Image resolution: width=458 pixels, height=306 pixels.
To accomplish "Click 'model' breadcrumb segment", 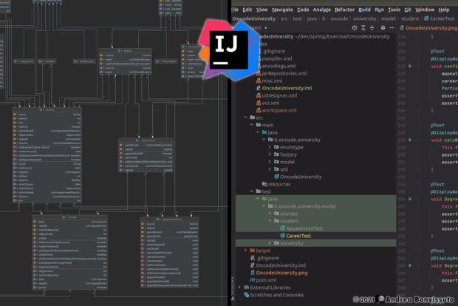I will pyautogui.click(x=388, y=18).
